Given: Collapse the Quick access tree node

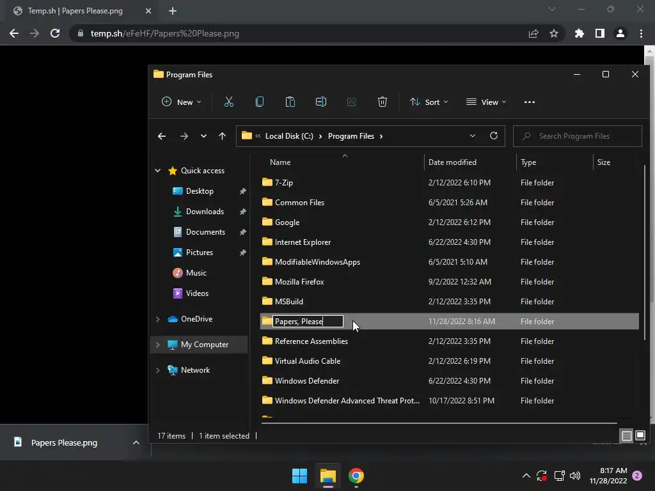Looking at the screenshot, I should (x=158, y=170).
